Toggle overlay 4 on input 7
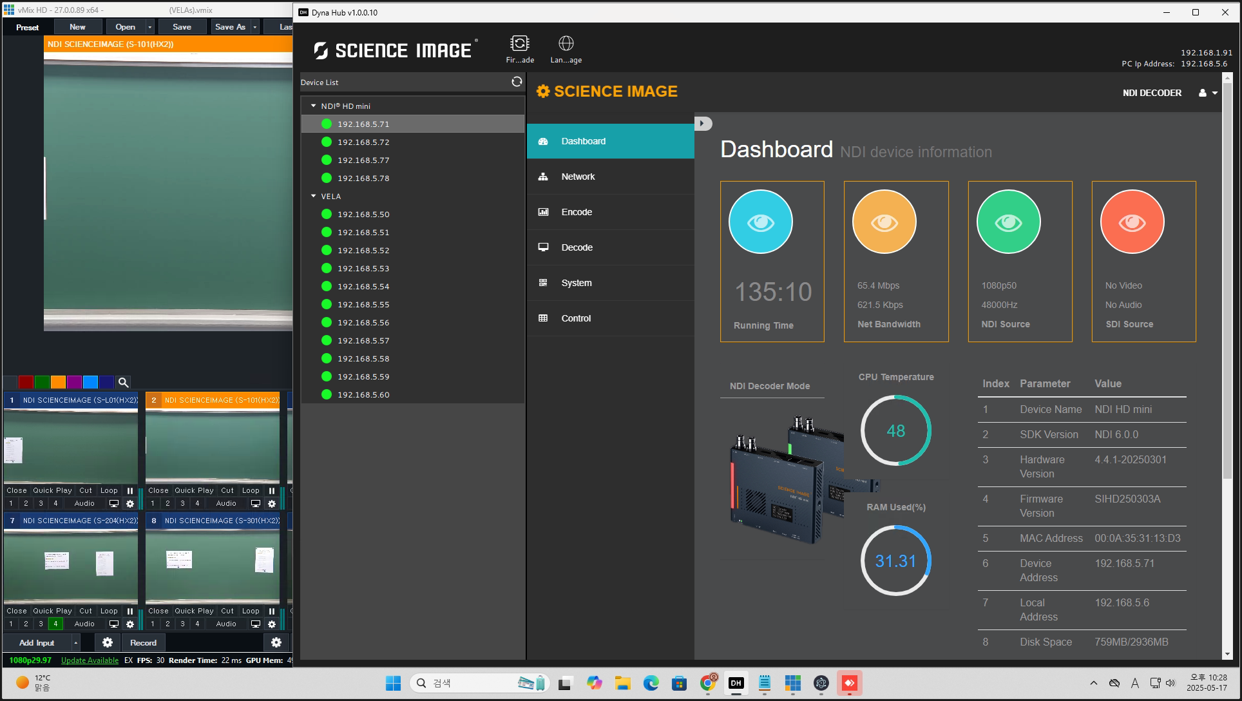The width and height of the screenshot is (1242, 701). 55,624
